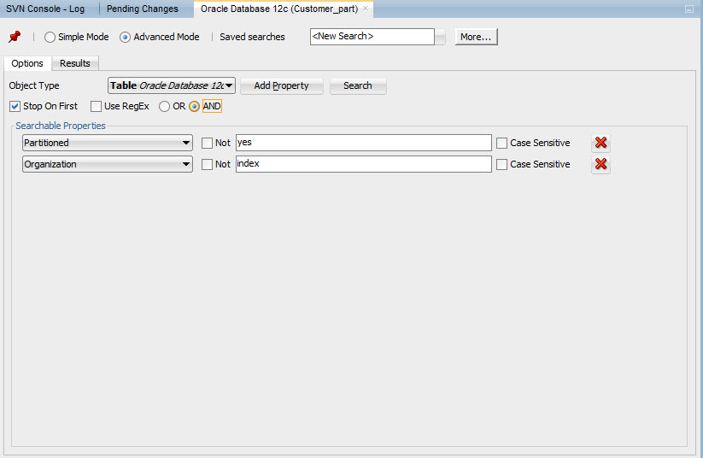Click the value field containing "yes"
The width and height of the screenshot is (703, 458).
363,143
